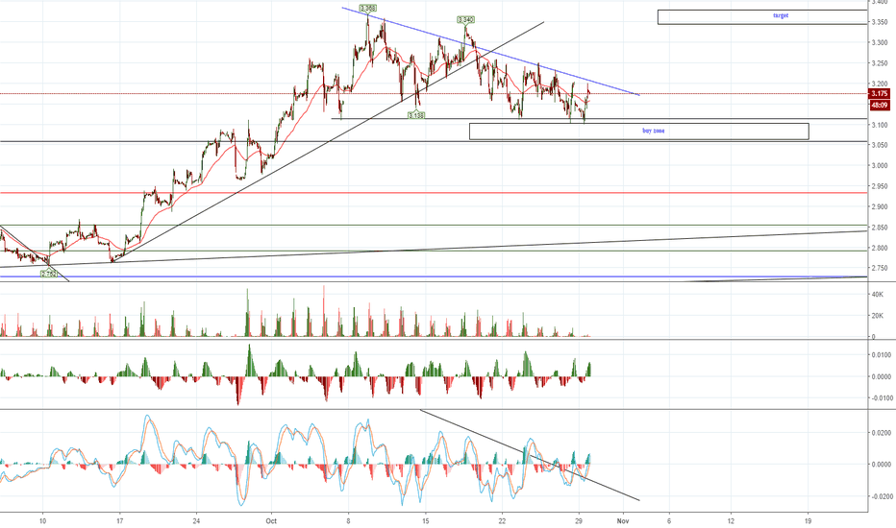Click the 3.300 price axis value
Viewport: 896px width, 528px height.
click(x=879, y=43)
